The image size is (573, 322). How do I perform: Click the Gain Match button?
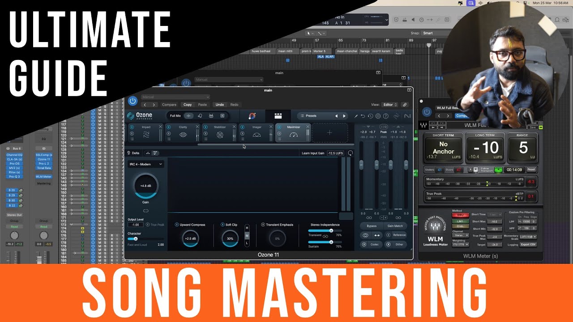click(x=395, y=226)
